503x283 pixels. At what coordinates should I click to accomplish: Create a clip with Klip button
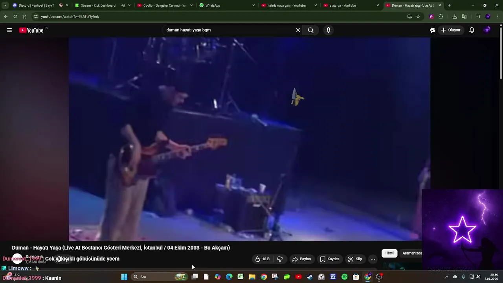355,259
